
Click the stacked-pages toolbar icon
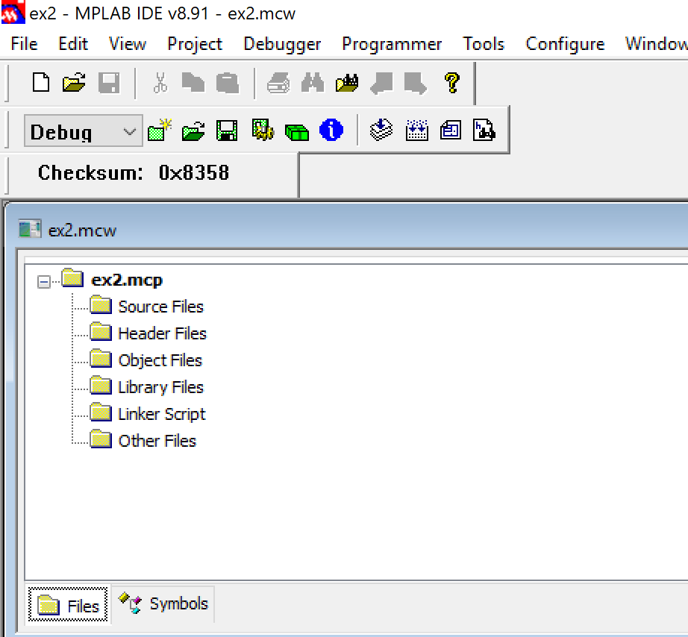(x=451, y=131)
